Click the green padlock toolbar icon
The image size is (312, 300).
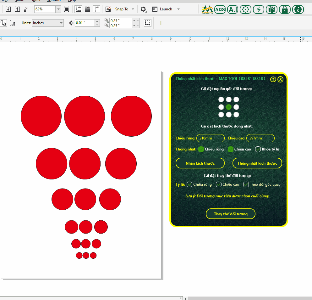coord(285,9)
